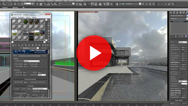Toggle Flip horizontally checkbox
188x106 pixels.
[39, 64]
